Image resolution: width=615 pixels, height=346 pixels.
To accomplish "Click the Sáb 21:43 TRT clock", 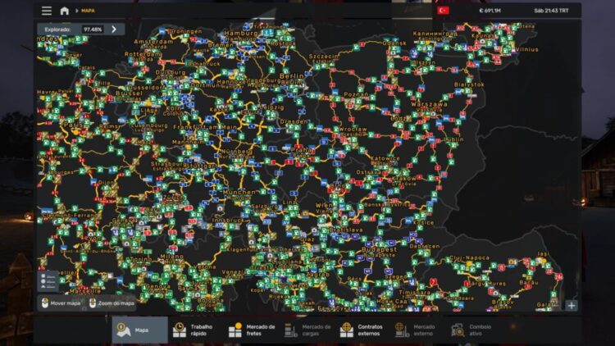I will [x=551, y=11].
